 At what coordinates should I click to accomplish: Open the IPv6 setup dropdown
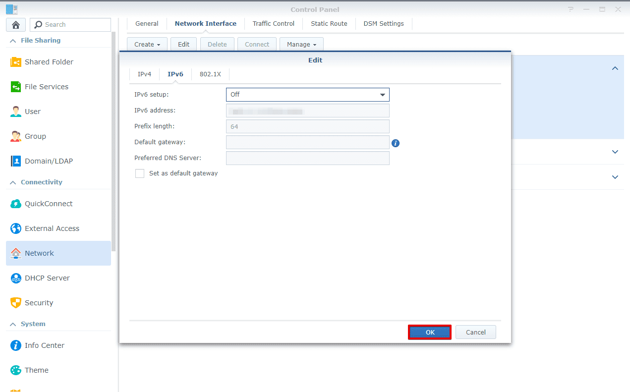tap(307, 94)
